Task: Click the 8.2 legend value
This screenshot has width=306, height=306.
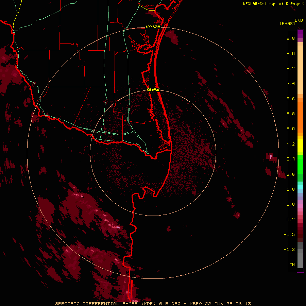Action: pos(291,68)
